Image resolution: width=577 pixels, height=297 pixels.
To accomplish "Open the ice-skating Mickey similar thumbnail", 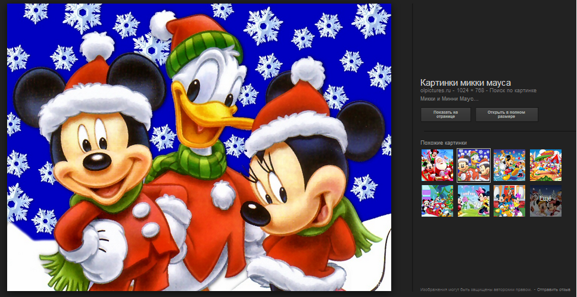I will pyautogui.click(x=509, y=165).
